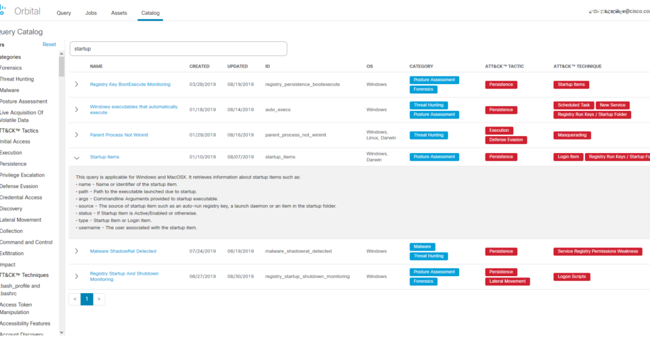Collapse the Startup Items row
Viewport: 650px width, 339px height.
(x=77, y=158)
